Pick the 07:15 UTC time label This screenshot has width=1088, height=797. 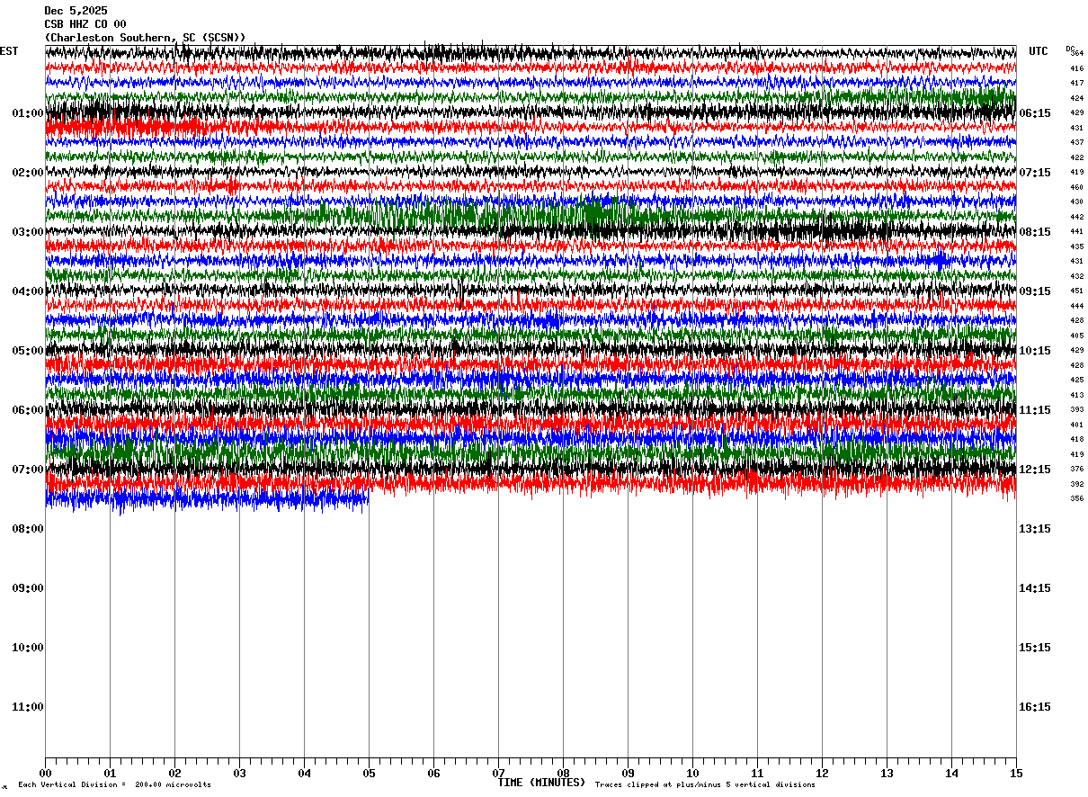pyautogui.click(x=1035, y=173)
